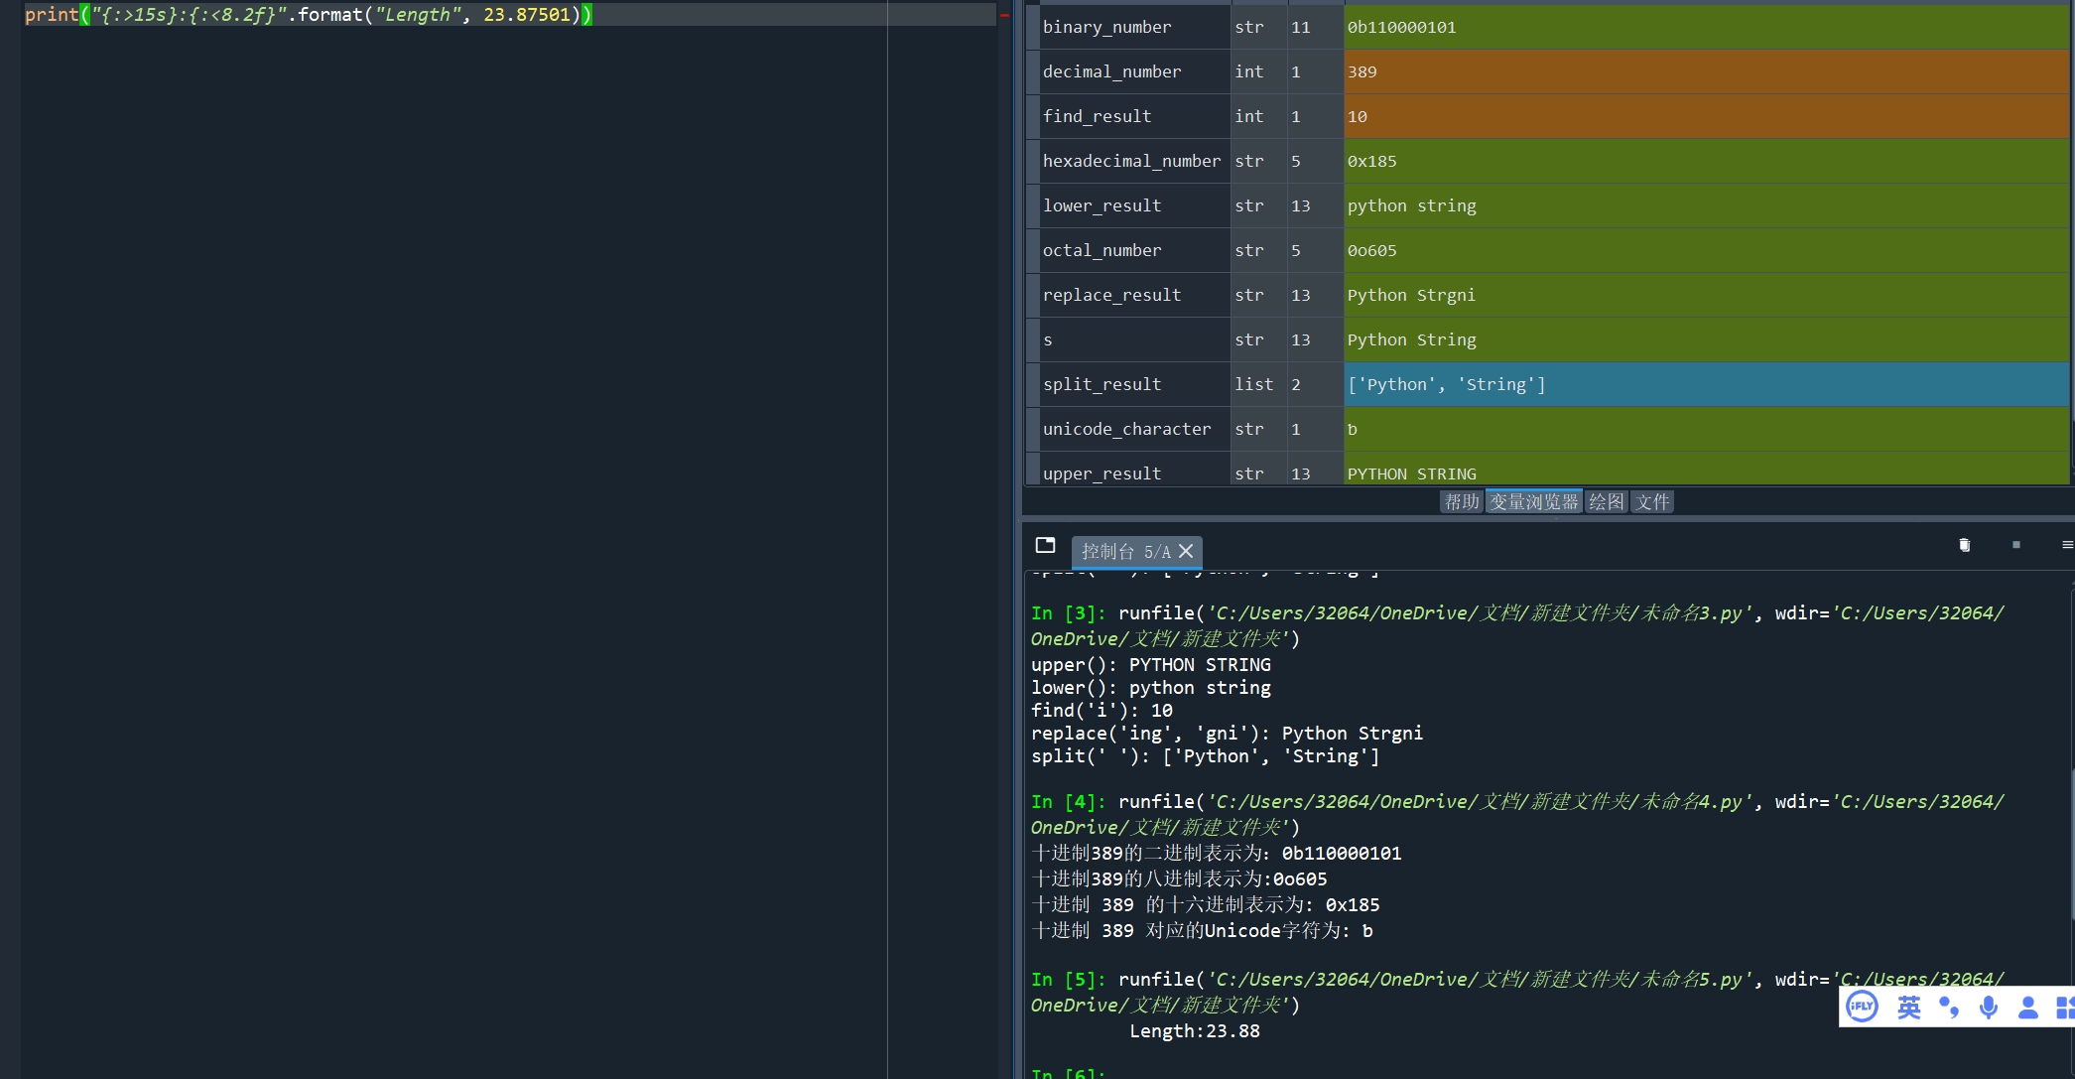Click the iFLY input method logo

coord(1862,1007)
